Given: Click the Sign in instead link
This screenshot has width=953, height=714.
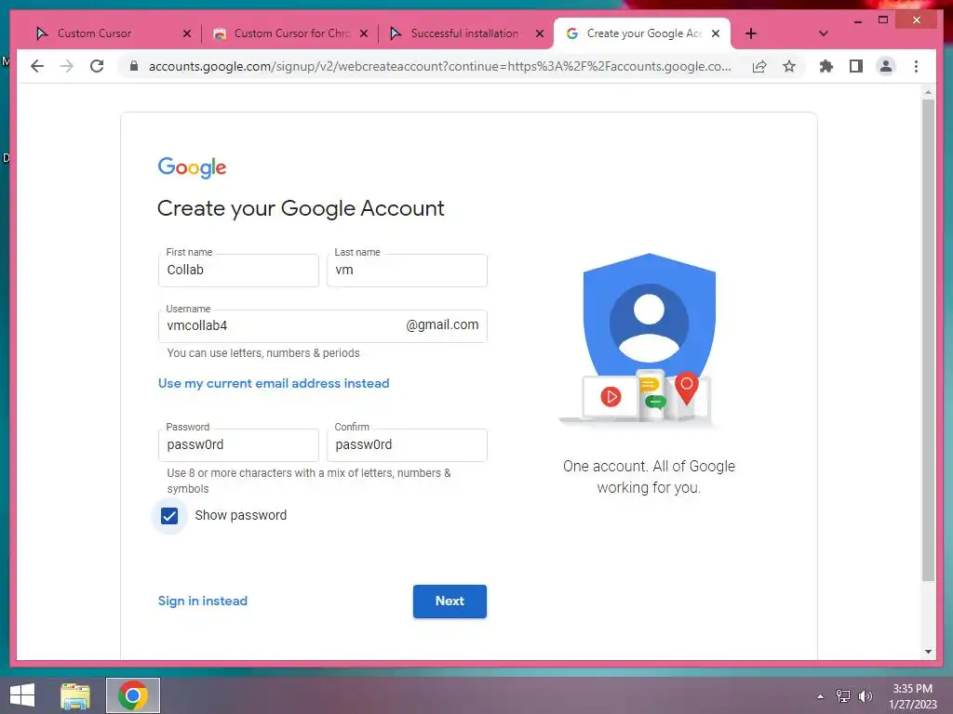Looking at the screenshot, I should tap(202, 601).
